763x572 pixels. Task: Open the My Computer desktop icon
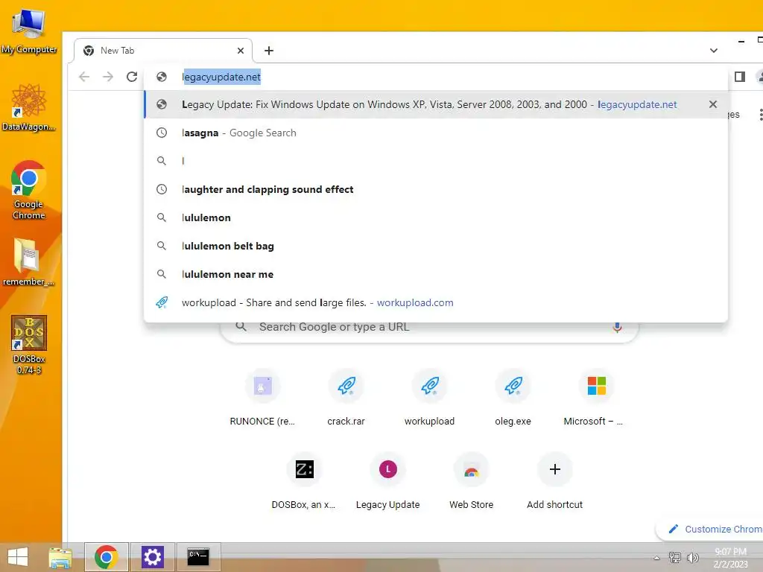point(29,31)
